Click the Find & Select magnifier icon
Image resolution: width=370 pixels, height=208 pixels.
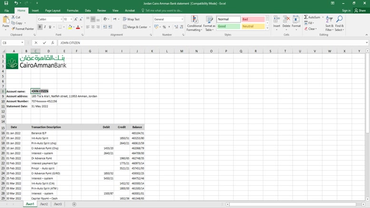[339, 24]
